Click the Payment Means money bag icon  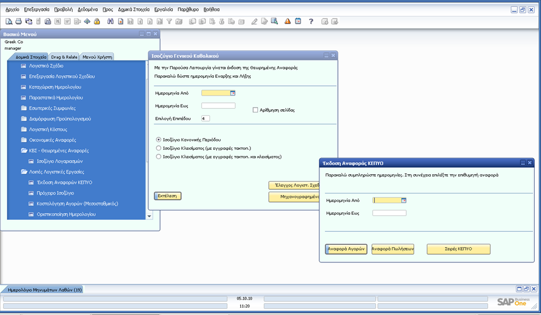click(221, 21)
